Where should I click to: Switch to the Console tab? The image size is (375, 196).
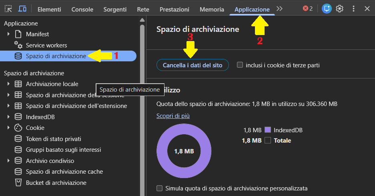(82, 9)
